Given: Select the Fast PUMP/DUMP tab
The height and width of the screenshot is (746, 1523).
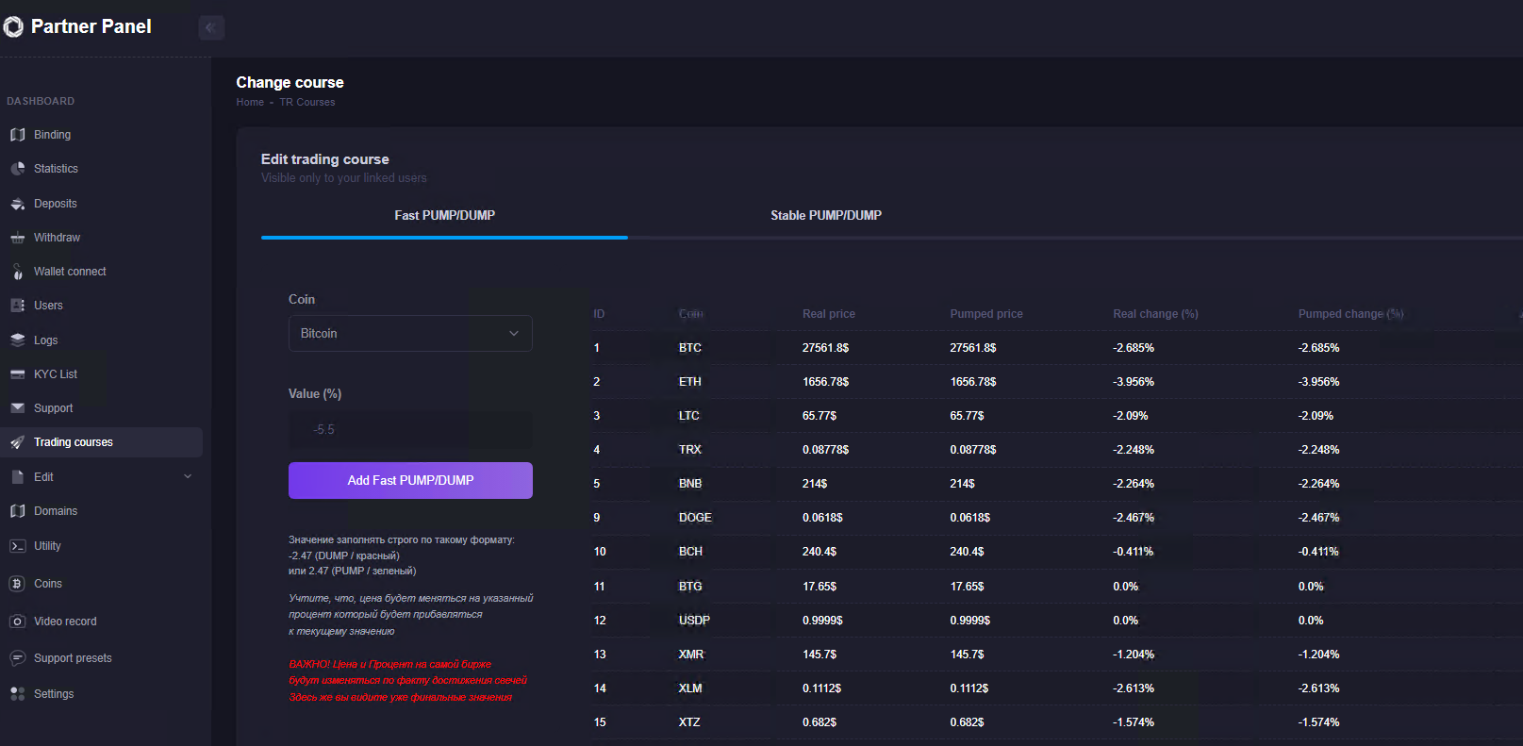Looking at the screenshot, I should (444, 216).
